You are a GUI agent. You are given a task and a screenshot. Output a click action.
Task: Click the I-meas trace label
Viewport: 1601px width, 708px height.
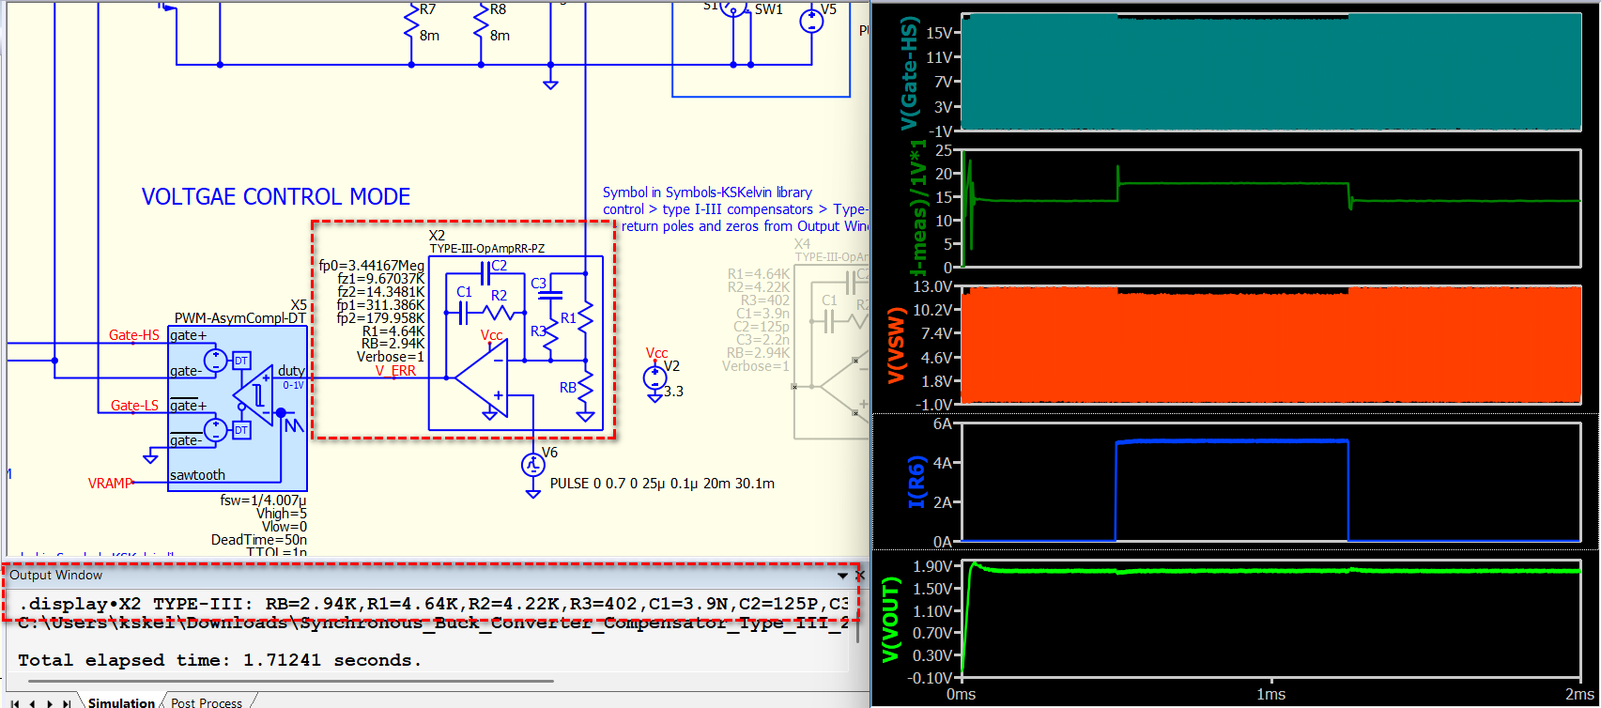pyautogui.click(x=919, y=208)
